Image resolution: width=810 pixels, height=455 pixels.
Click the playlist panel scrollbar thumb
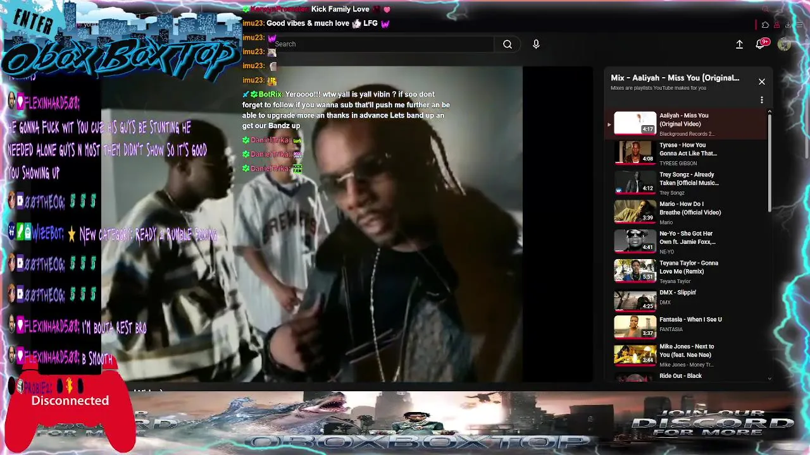[x=769, y=163]
